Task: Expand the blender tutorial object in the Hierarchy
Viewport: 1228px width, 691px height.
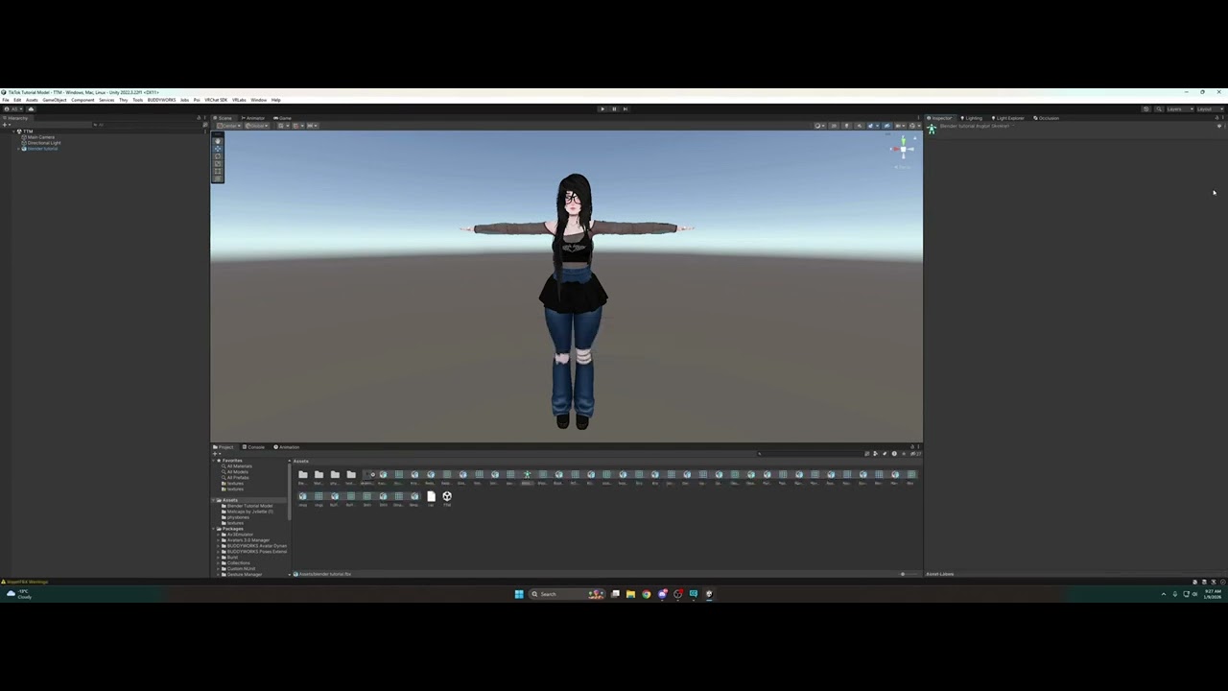Action: (x=18, y=149)
